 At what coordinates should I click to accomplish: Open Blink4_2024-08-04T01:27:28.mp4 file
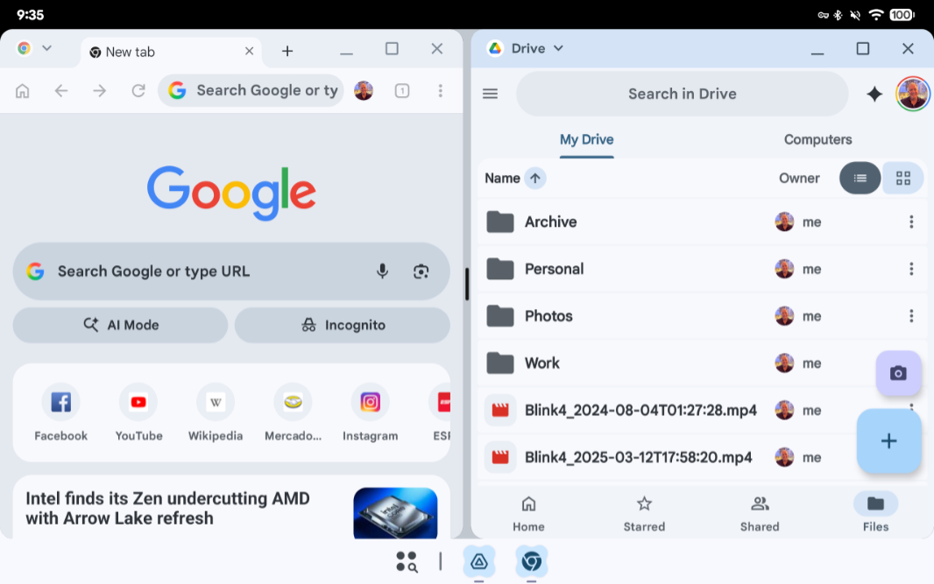[x=703, y=410]
